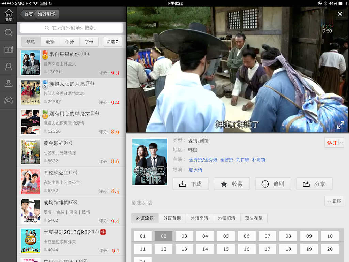
Task: Select 成均馆绯闻(73) title in the list
Action: point(60,202)
